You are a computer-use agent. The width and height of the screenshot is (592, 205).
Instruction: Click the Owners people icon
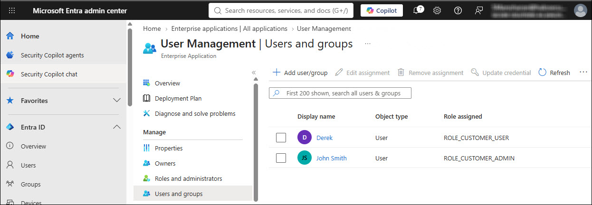[146, 163]
